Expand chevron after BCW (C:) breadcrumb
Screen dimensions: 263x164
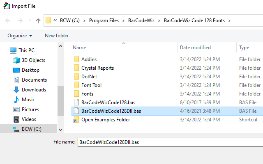coord(84,20)
